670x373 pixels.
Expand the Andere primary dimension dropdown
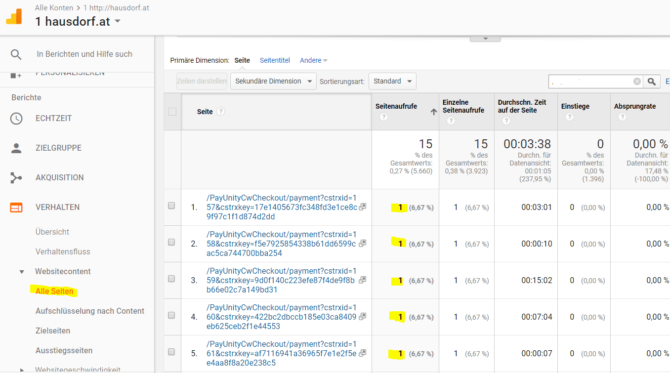313,60
